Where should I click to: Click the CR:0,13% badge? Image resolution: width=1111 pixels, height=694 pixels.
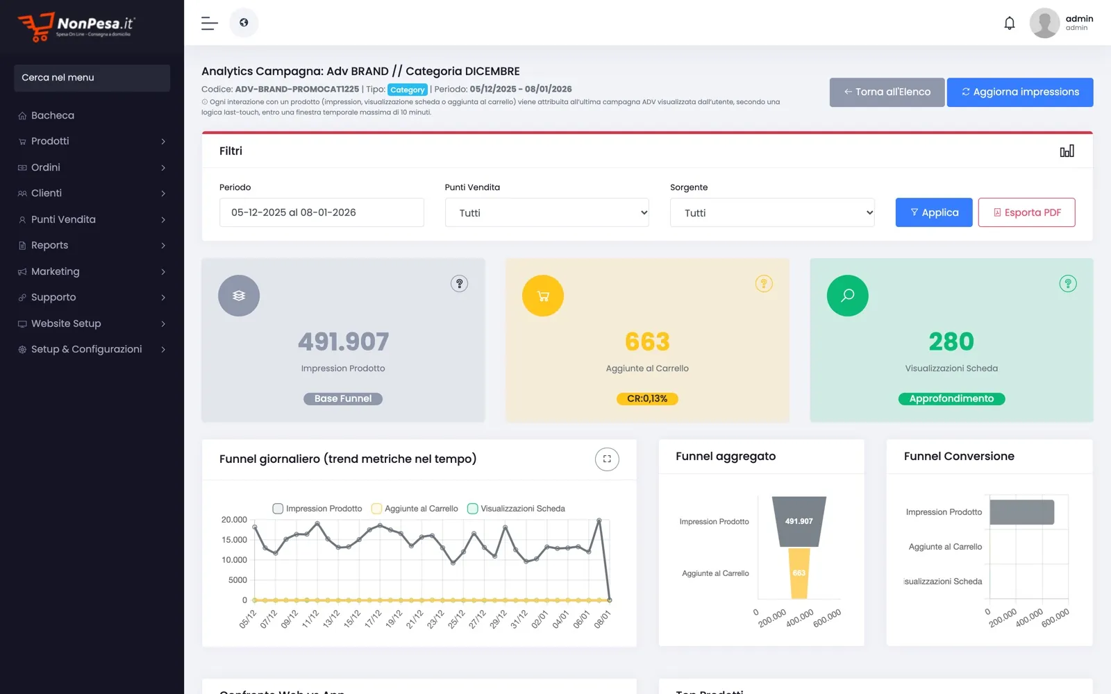647,398
